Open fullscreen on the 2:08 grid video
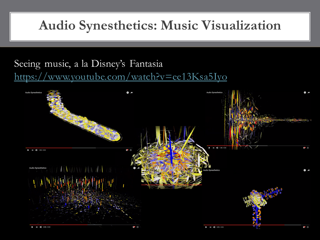Image resolution: width=320 pixels, height=240 pixels. [138, 227]
